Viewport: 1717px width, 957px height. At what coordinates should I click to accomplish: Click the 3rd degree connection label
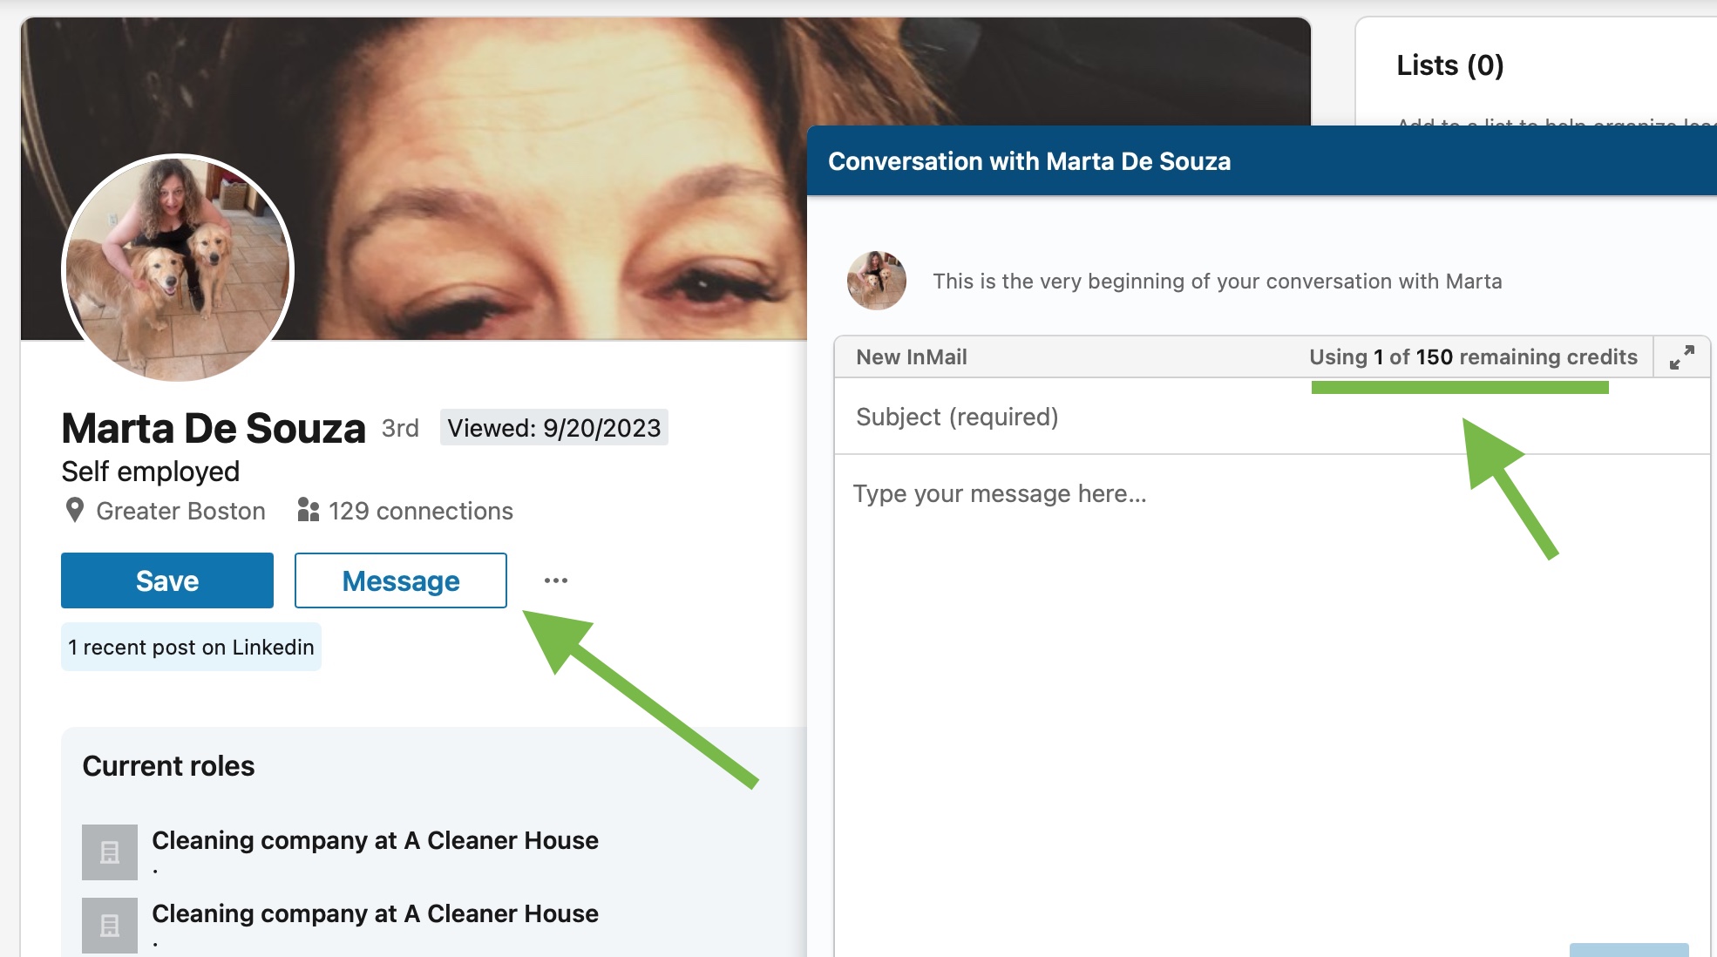[x=400, y=428]
